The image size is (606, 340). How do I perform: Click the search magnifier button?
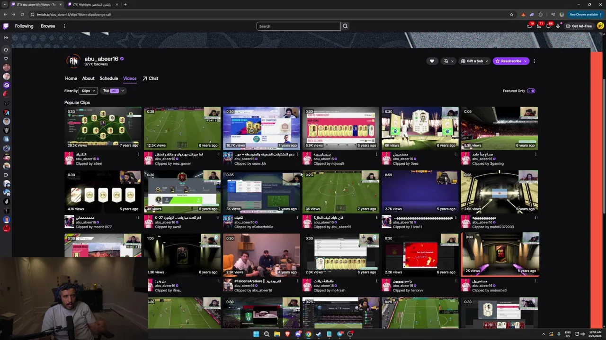[x=345, y=26]
